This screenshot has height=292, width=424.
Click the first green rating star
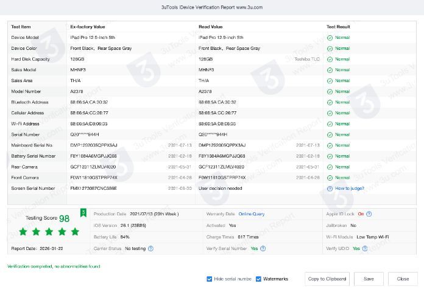[23, 232]
